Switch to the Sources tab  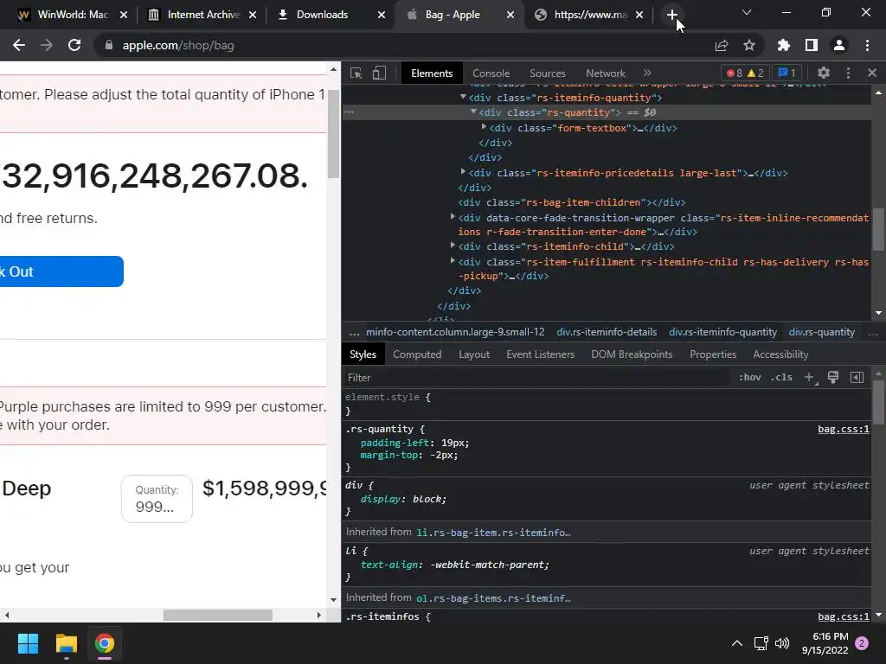[548, 73]
